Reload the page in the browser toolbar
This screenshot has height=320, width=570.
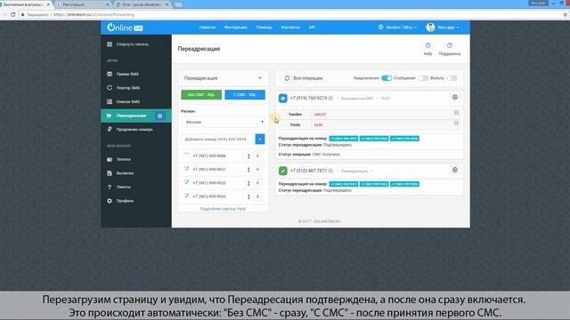coord(12,14)
